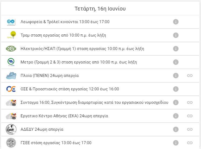Image resolution: width=201 pixels, height=149 pixels.
Task: Open the link icon for the Πλοία (ΠΕΝΕΝ) row
Action: pyautogui.click(x=190, y=76)
